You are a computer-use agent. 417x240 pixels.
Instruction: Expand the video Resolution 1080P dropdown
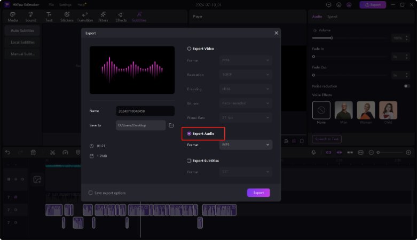tap(246, 75)
